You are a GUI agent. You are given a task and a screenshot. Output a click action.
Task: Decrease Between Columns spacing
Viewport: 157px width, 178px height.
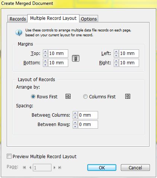click(75, 117)
